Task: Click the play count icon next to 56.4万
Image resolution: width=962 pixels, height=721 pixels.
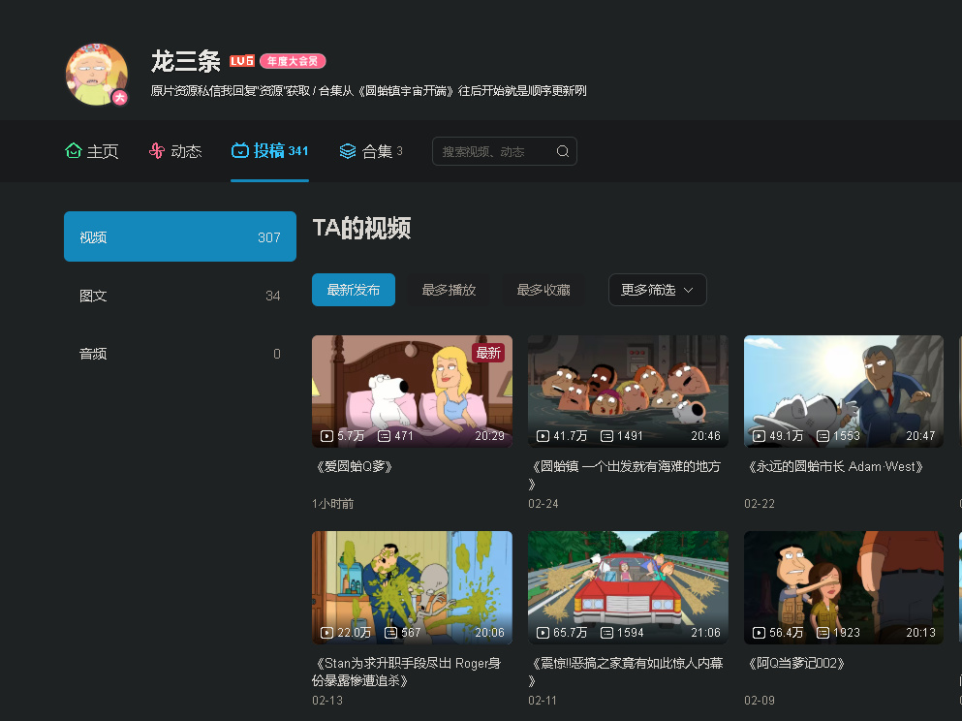Action: tap(759, 633)
